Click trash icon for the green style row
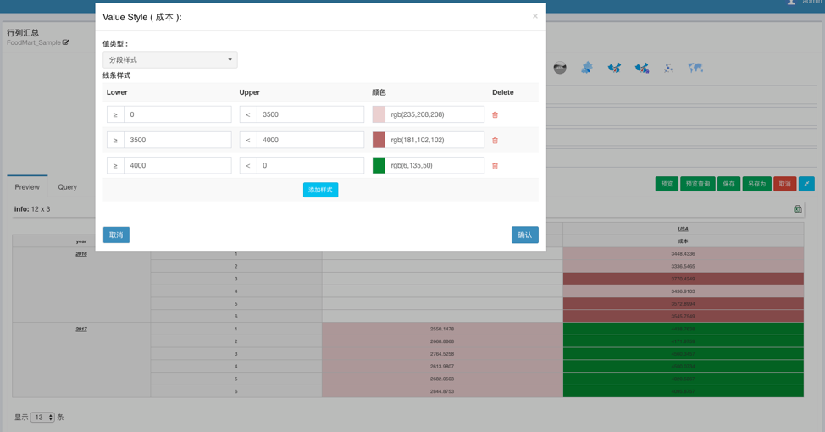The image size is (825, 432). click(495, 166)
